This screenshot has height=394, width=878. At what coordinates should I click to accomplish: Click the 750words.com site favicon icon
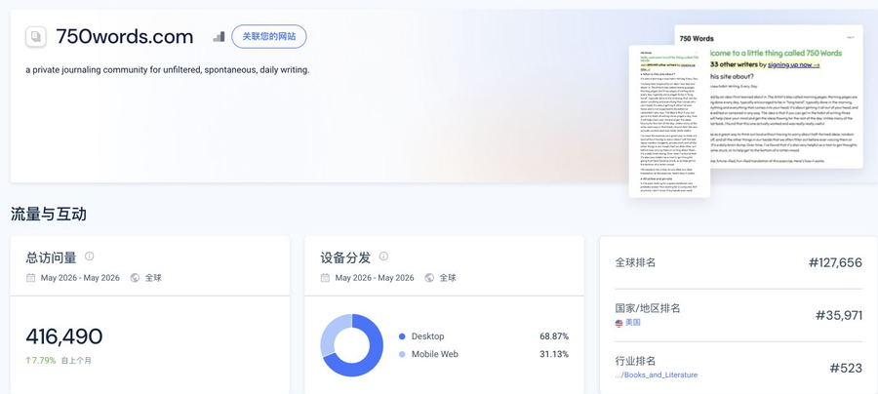(x=36, y=37)
